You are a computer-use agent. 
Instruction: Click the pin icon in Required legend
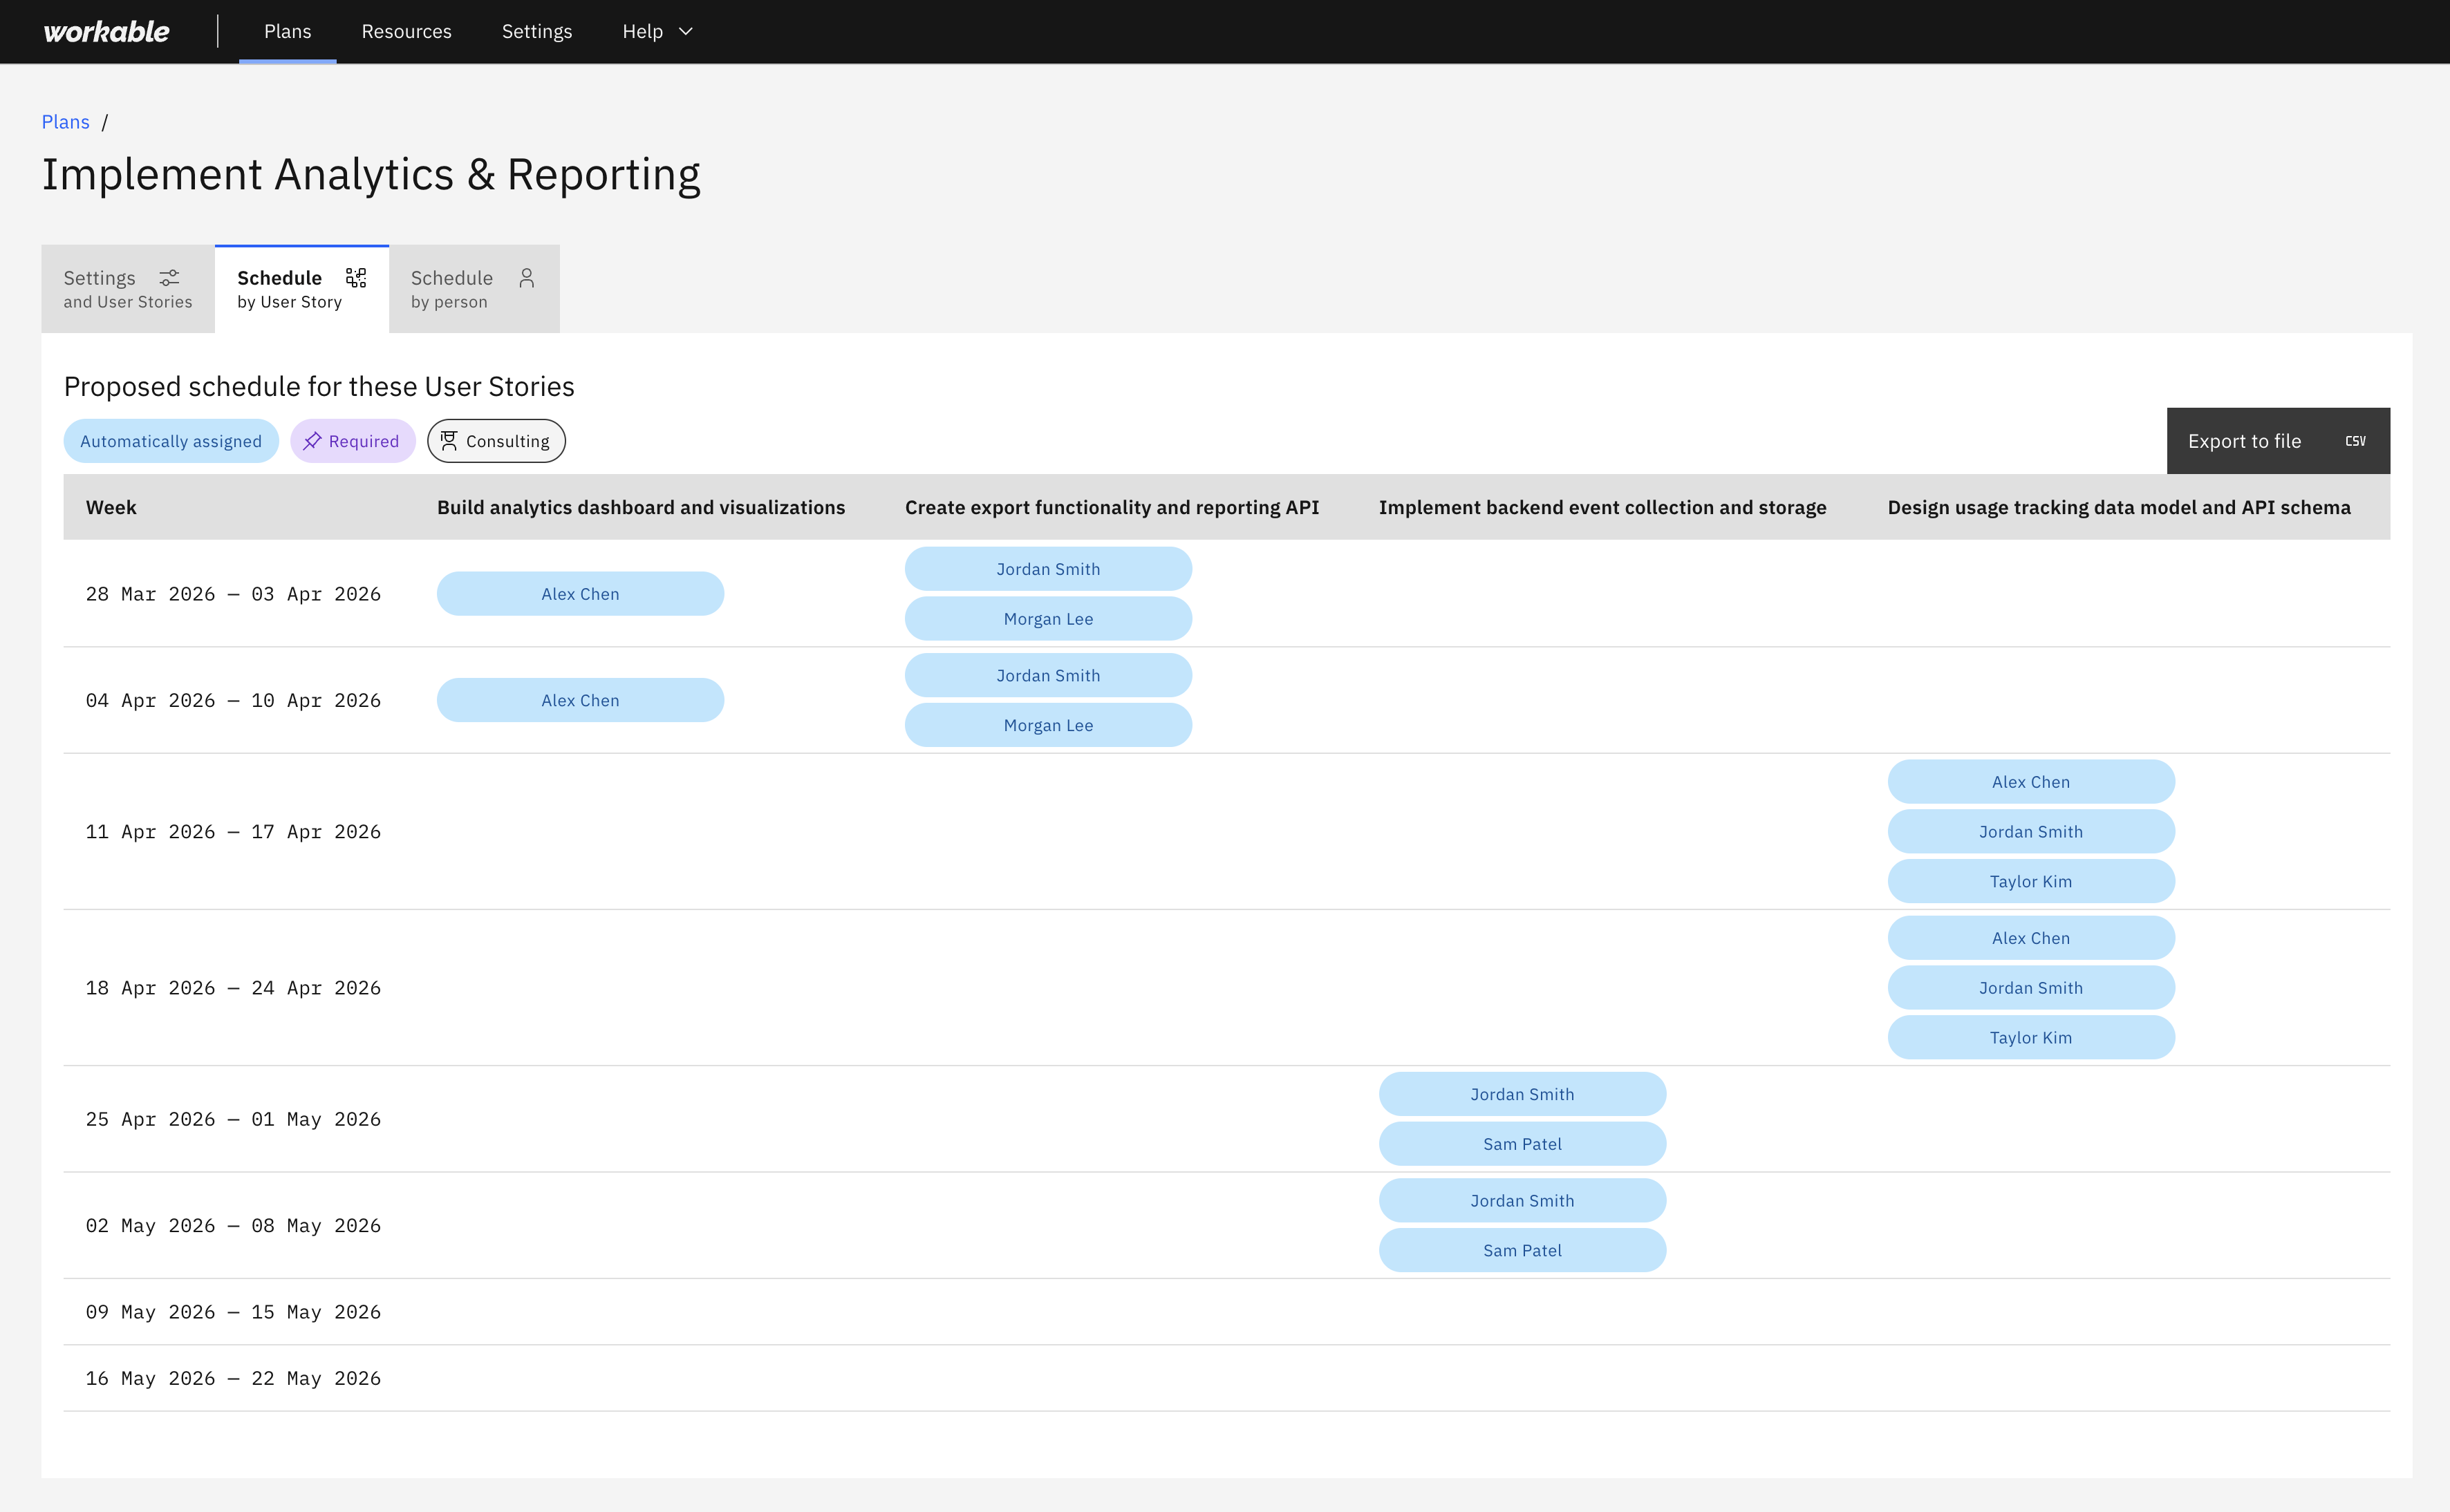pos(312,441)
